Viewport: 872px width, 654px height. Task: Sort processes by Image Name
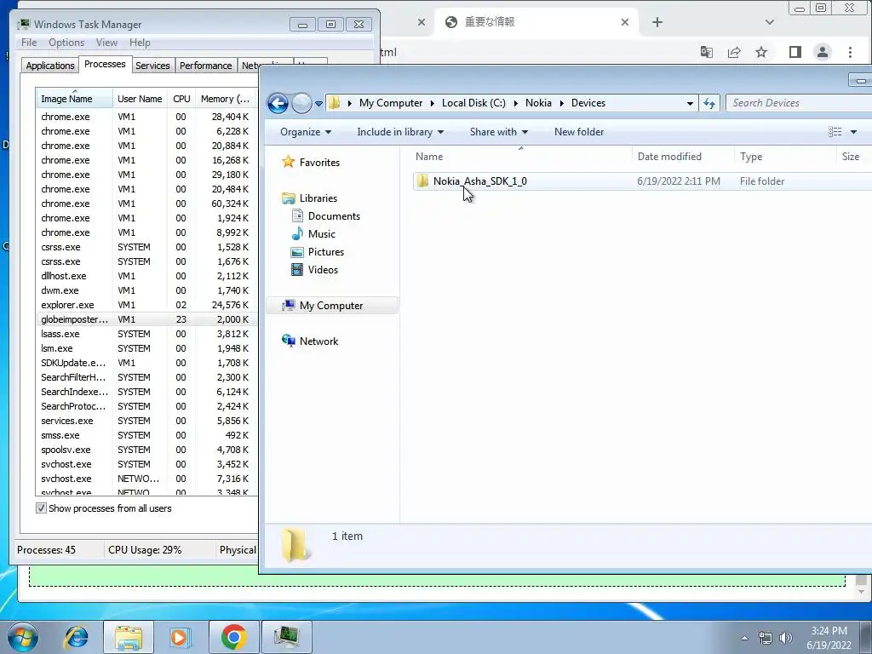(74, 99)
